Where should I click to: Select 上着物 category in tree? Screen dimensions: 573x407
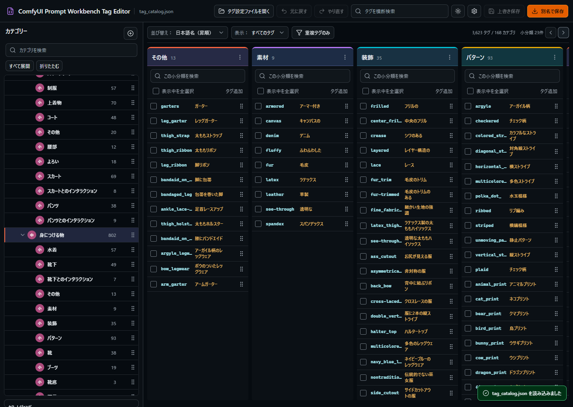(x=72, y=103)
